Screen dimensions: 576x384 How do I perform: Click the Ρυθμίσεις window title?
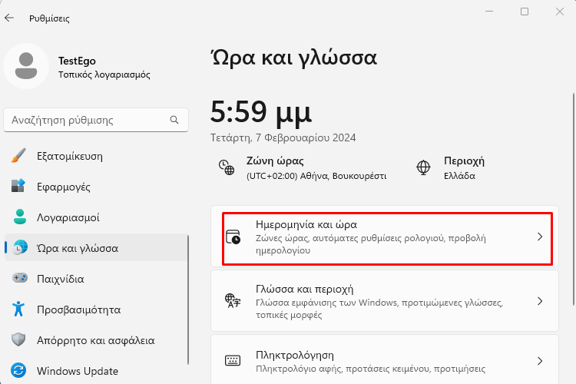[49, 18]
